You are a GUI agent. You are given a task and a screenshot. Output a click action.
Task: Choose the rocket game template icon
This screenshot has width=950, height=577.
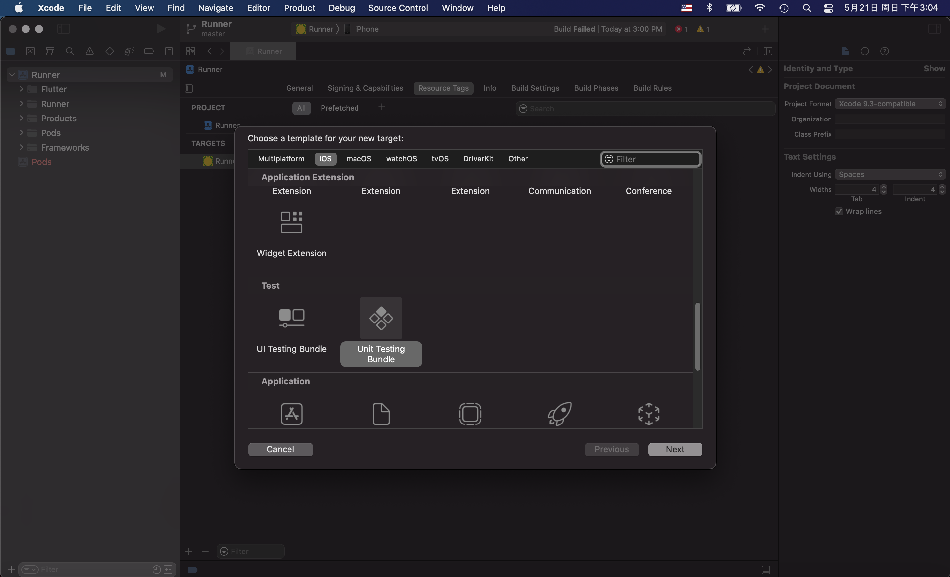click(560, 414)
